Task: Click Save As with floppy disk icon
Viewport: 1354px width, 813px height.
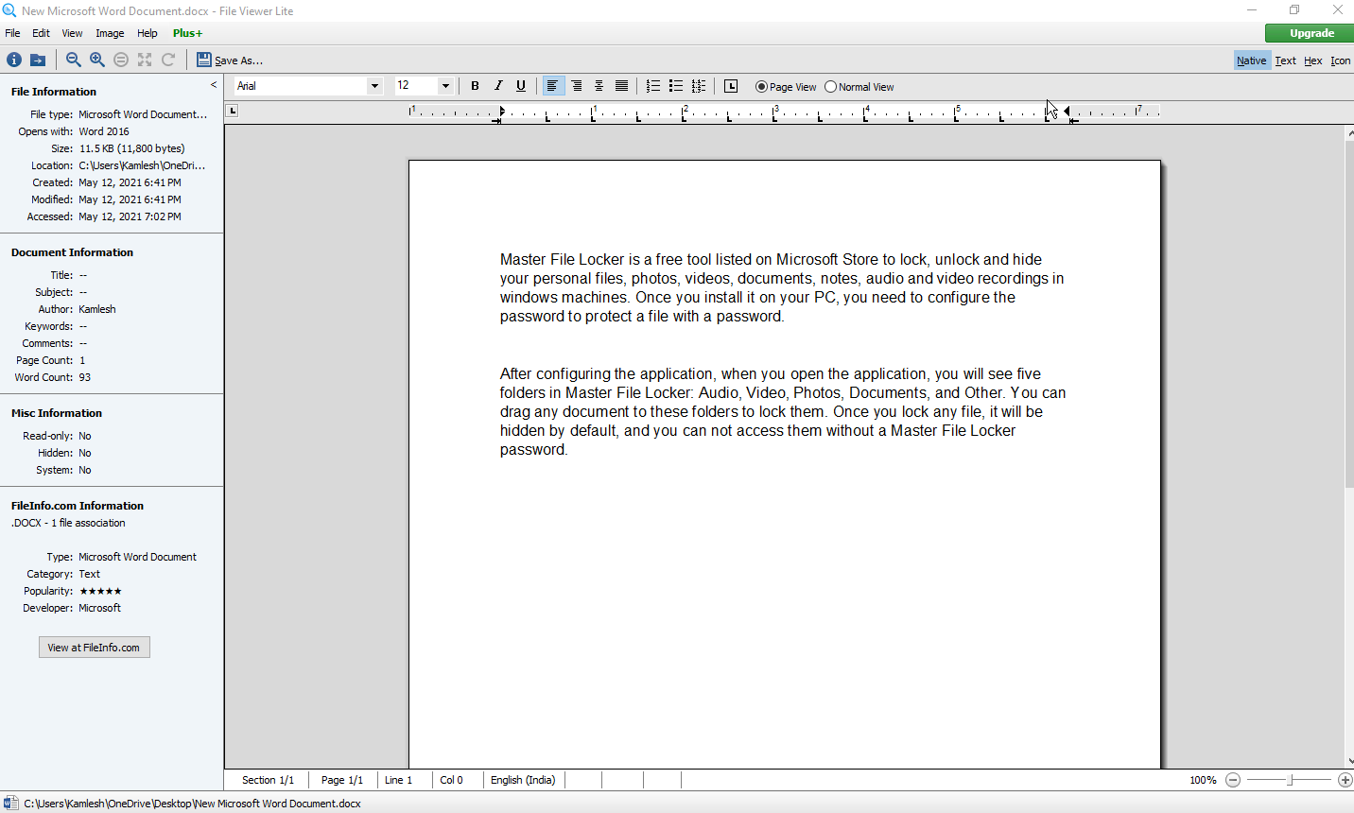Action: 230,60
